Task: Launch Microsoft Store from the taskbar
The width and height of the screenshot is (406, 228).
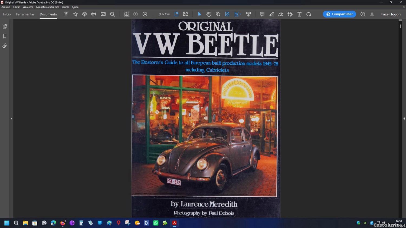Action: 35,223
